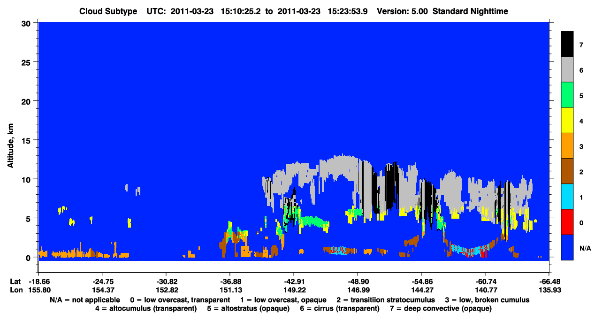Image resolution: width=610 pixels, height=313 pixels.
Task: Click the red low overcast transparent swatch
Action: (x=567, y=222)
